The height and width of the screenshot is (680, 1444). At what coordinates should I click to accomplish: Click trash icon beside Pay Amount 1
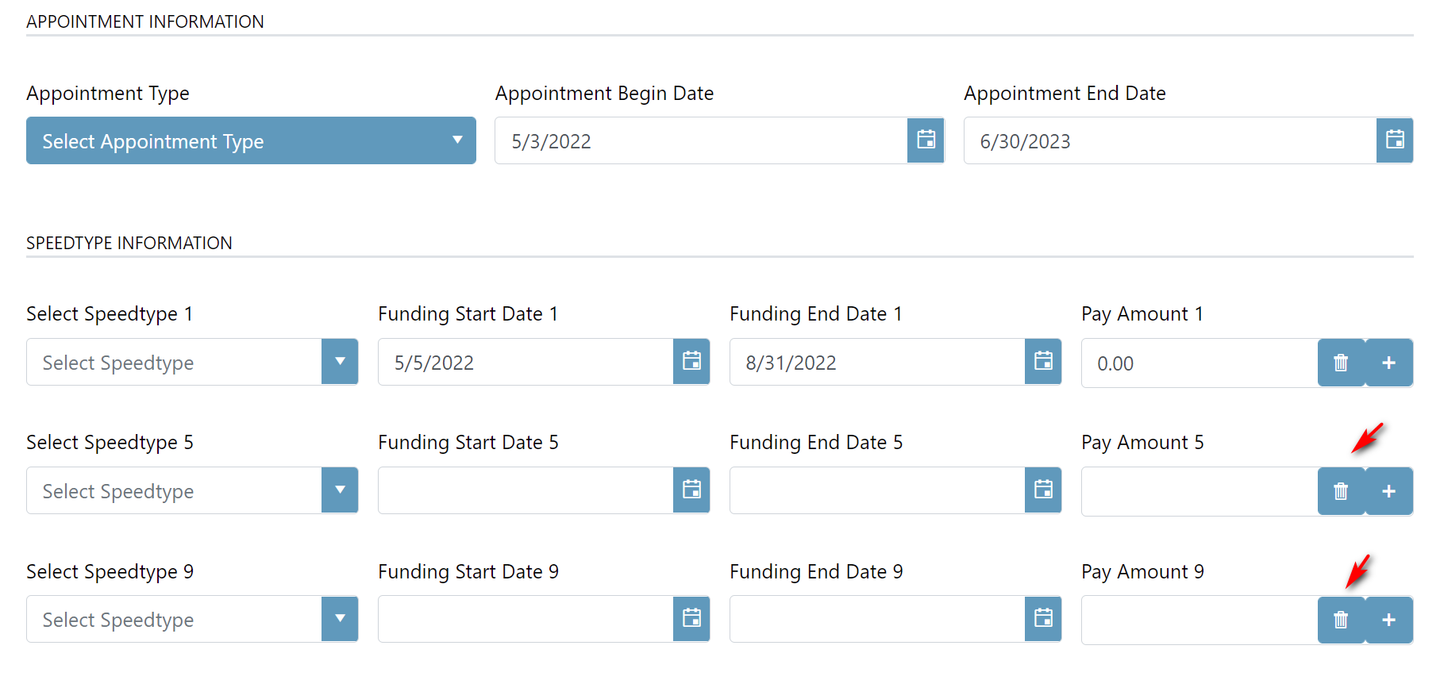(x=1341, y=363)
